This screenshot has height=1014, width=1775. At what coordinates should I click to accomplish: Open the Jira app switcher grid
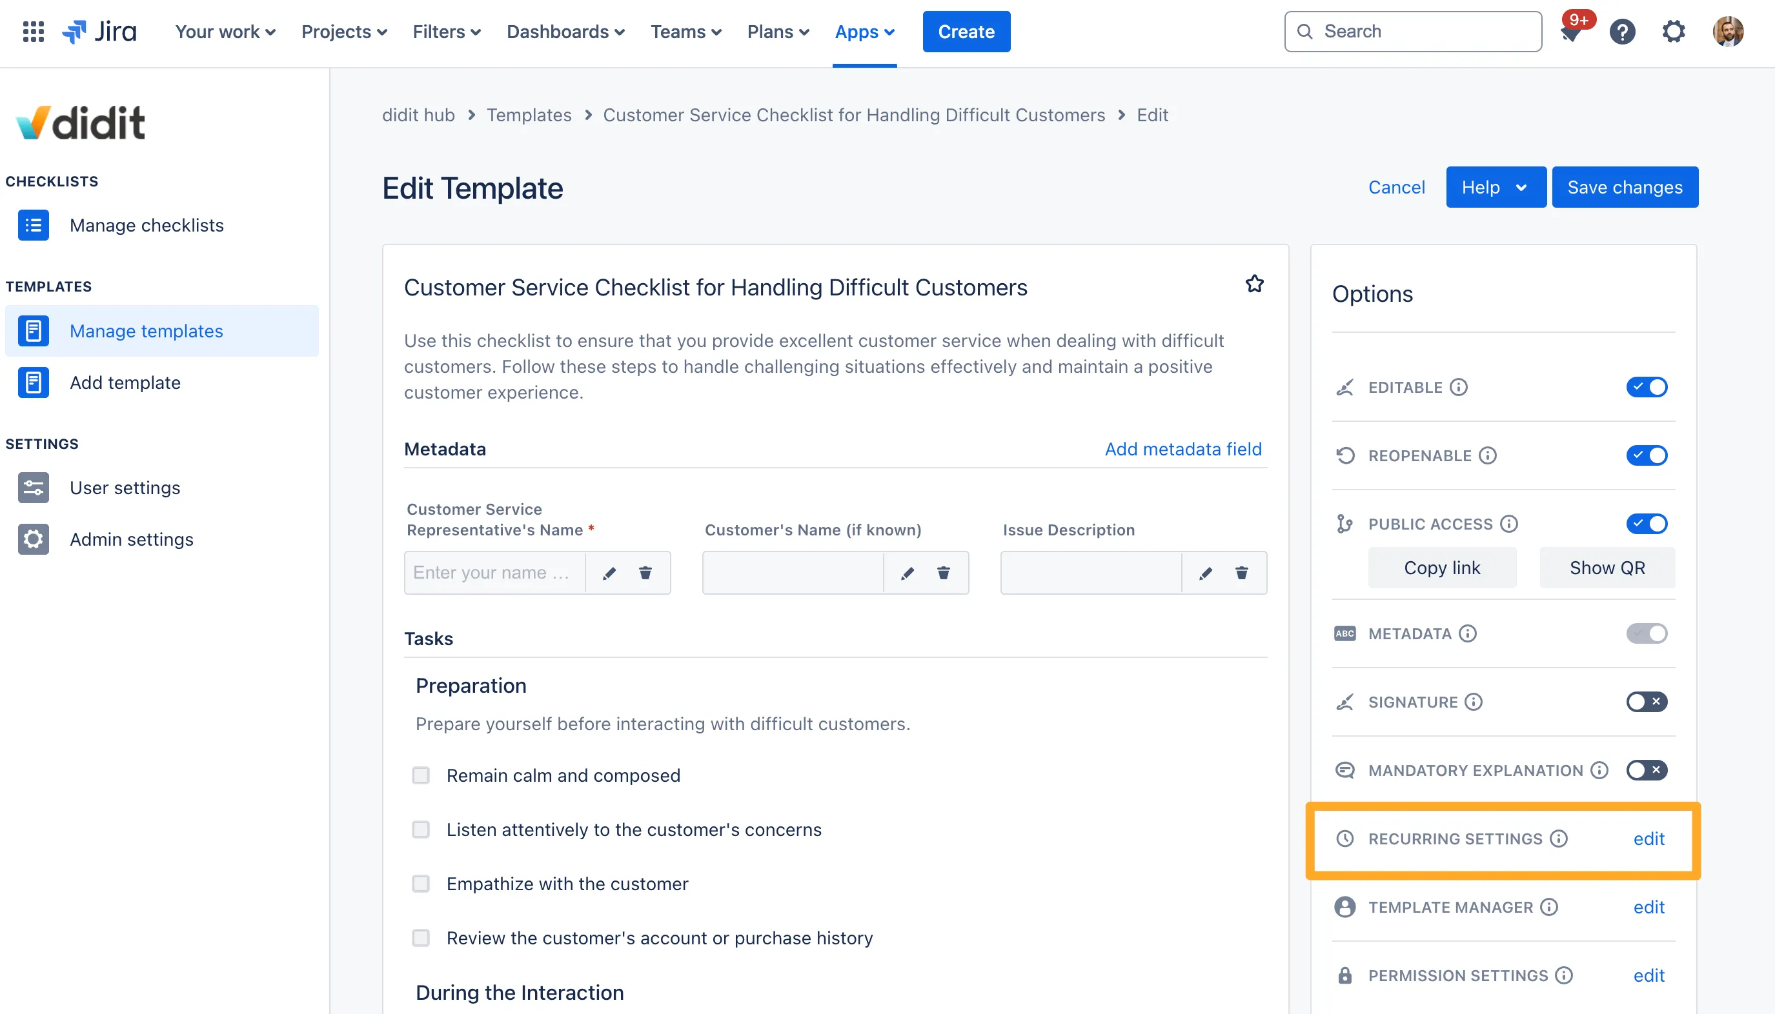(x=33, y=32)
